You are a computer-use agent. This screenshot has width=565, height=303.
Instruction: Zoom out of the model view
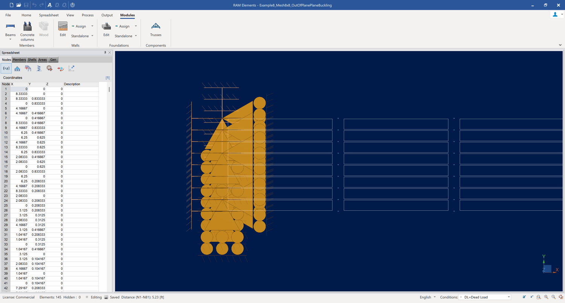point(553,297)
